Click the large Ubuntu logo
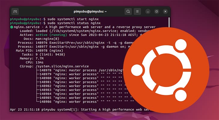The width and height of the screenshot is (219, 120). [x=166, y=70]
